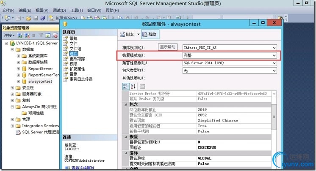
Task: Click the Refresh icon in Object Explorer
Action: [48, 35]
